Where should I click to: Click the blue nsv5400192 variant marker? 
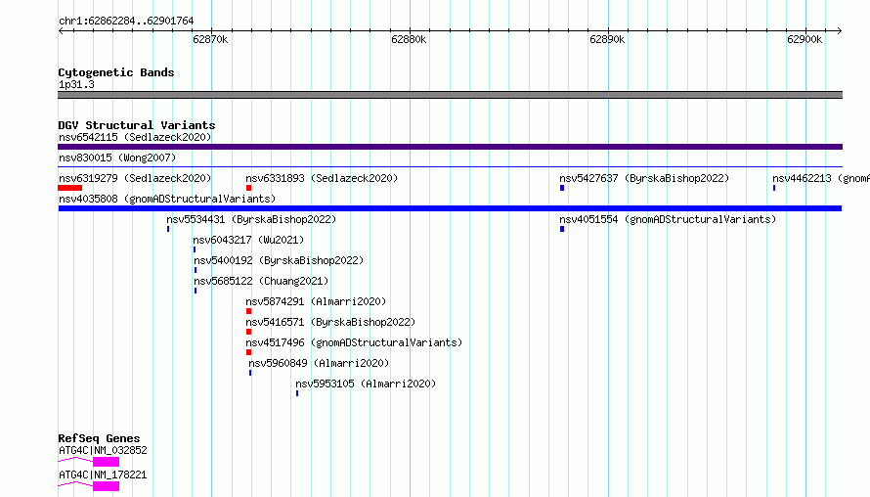coord(196,270)
